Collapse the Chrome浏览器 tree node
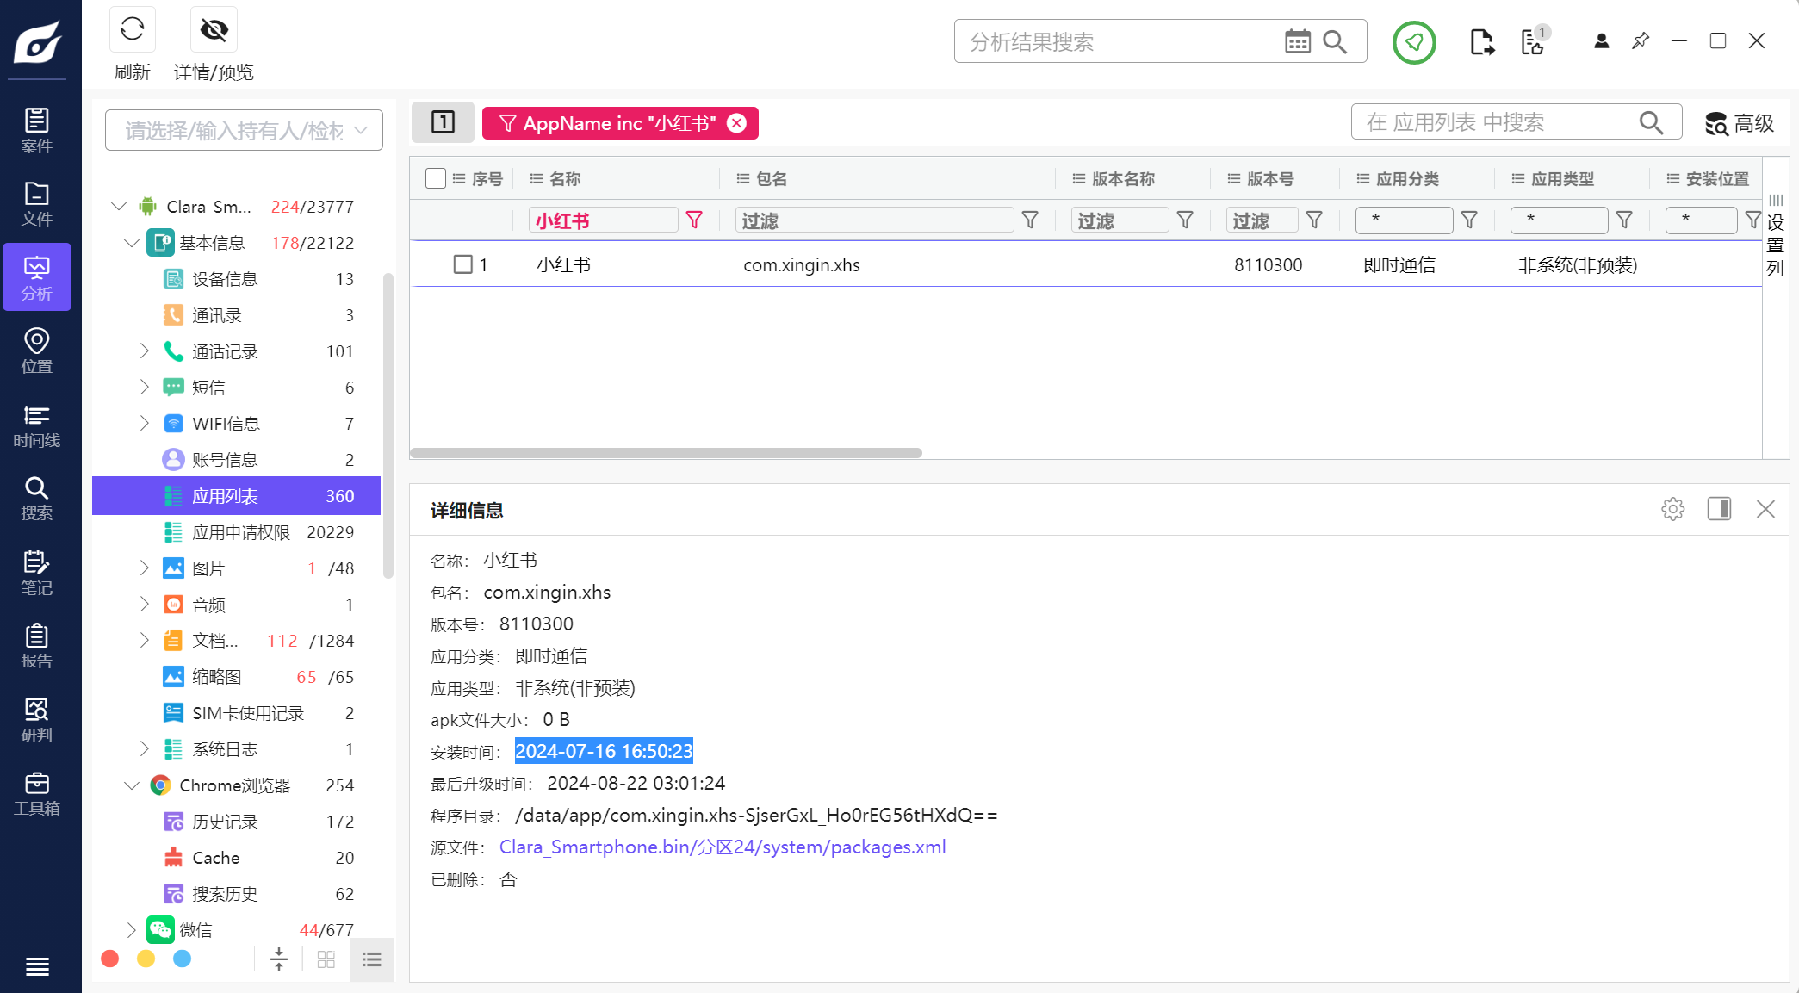The width and height of the screenshot is (1799, 993). point(132,785)
